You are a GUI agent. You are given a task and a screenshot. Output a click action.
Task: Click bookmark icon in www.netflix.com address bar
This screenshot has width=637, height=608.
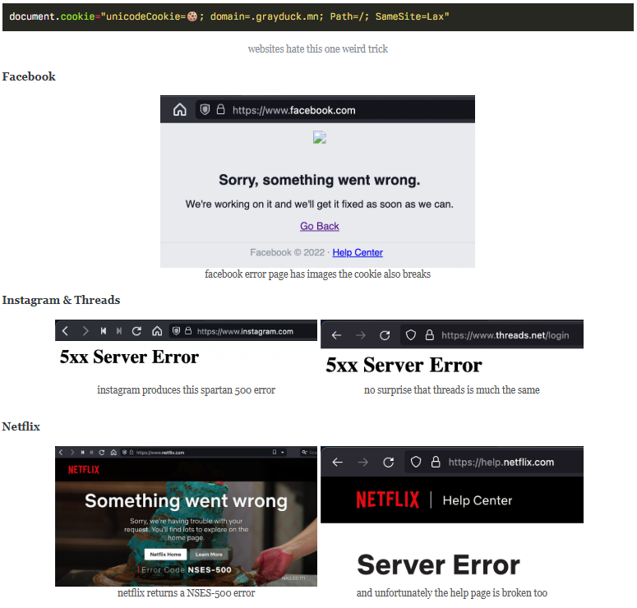click(275, 452)
